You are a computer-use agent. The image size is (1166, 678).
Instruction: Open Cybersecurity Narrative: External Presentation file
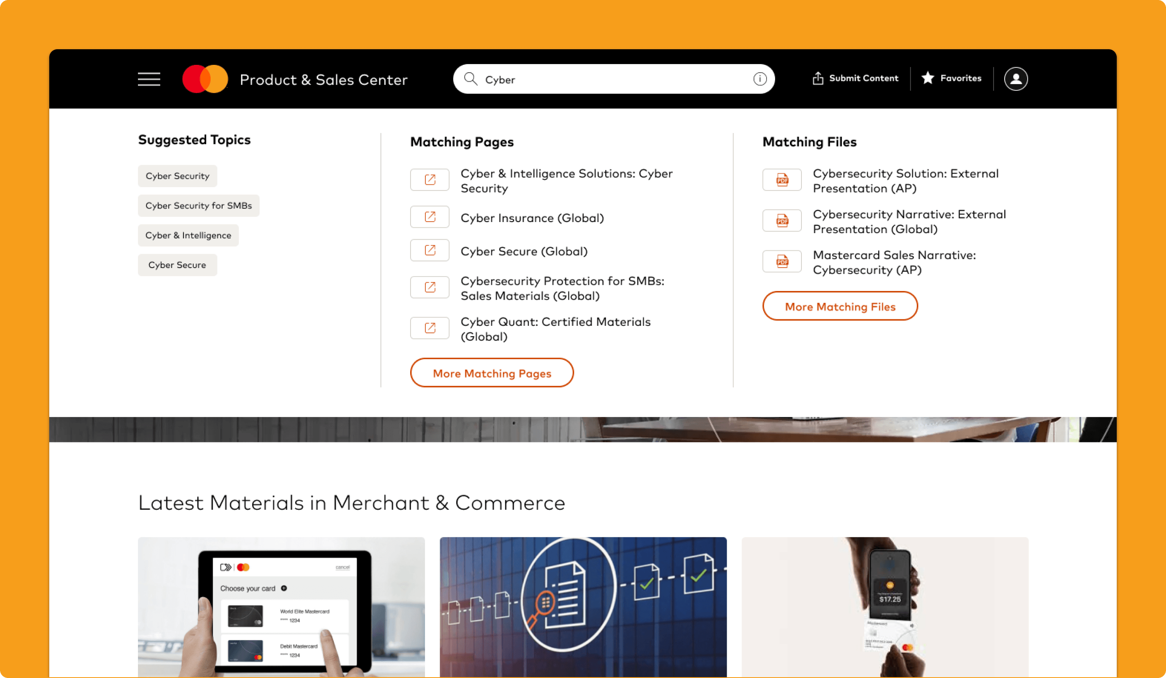(x=909, y=222)
